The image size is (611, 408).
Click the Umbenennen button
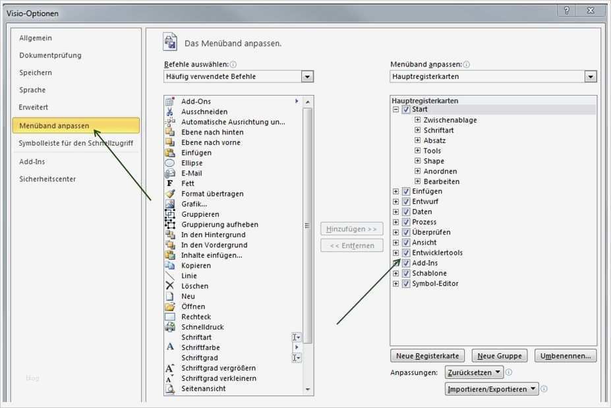(565, 355)
